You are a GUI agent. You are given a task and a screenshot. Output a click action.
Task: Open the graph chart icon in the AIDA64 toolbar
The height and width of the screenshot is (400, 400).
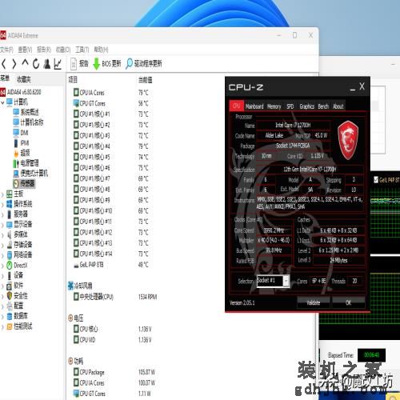tap(58, 64)
